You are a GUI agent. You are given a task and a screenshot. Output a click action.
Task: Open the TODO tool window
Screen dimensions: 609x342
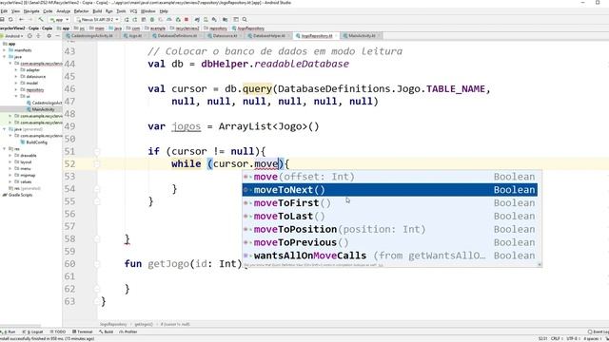click(x=57, y=332)
